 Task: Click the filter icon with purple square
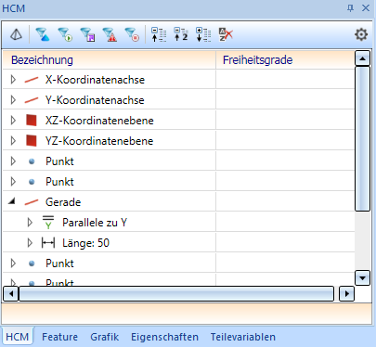point(87,34)
